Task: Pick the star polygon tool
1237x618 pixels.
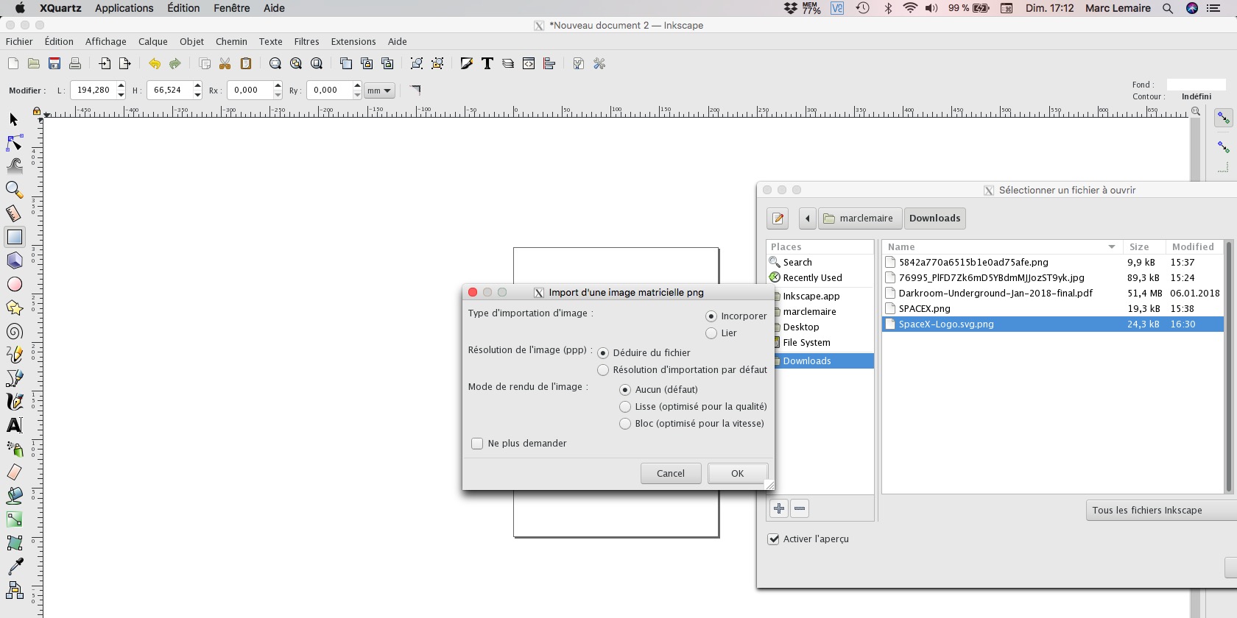Action: 14,308
